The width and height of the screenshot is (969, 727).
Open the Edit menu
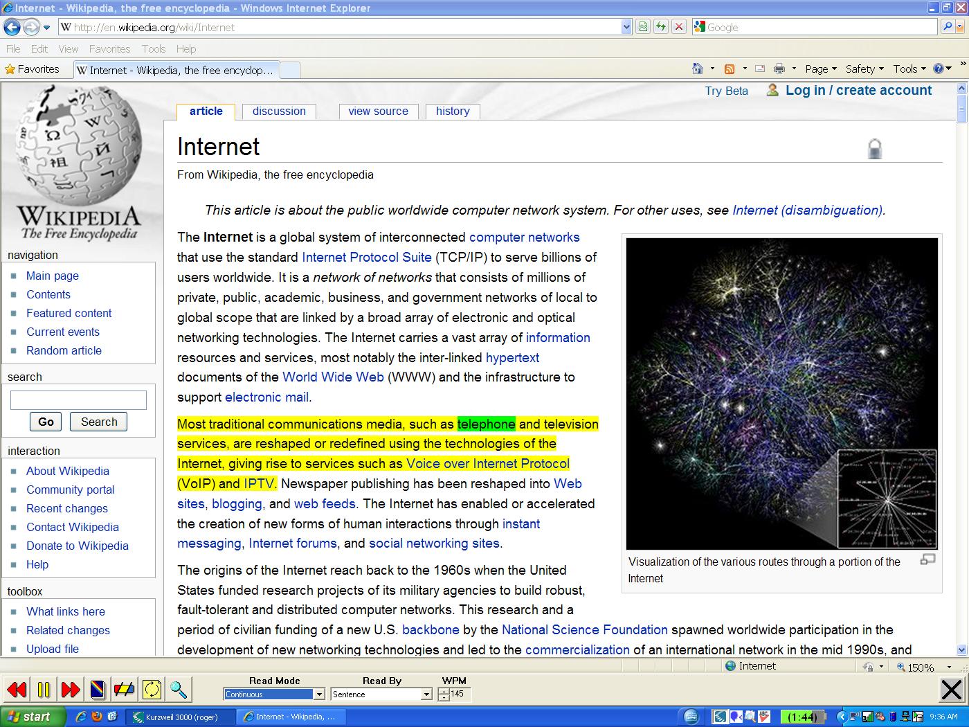click(39, 48)
